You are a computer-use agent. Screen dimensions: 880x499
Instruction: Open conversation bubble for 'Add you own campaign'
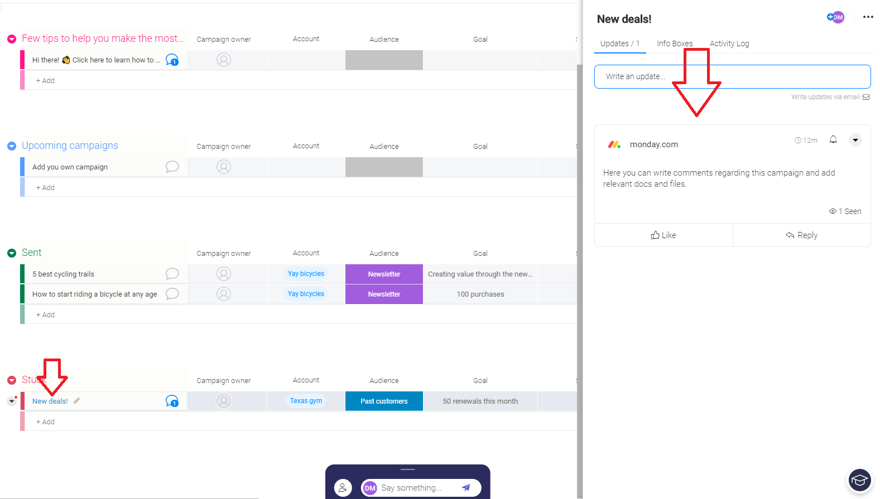tap(172, 167)
